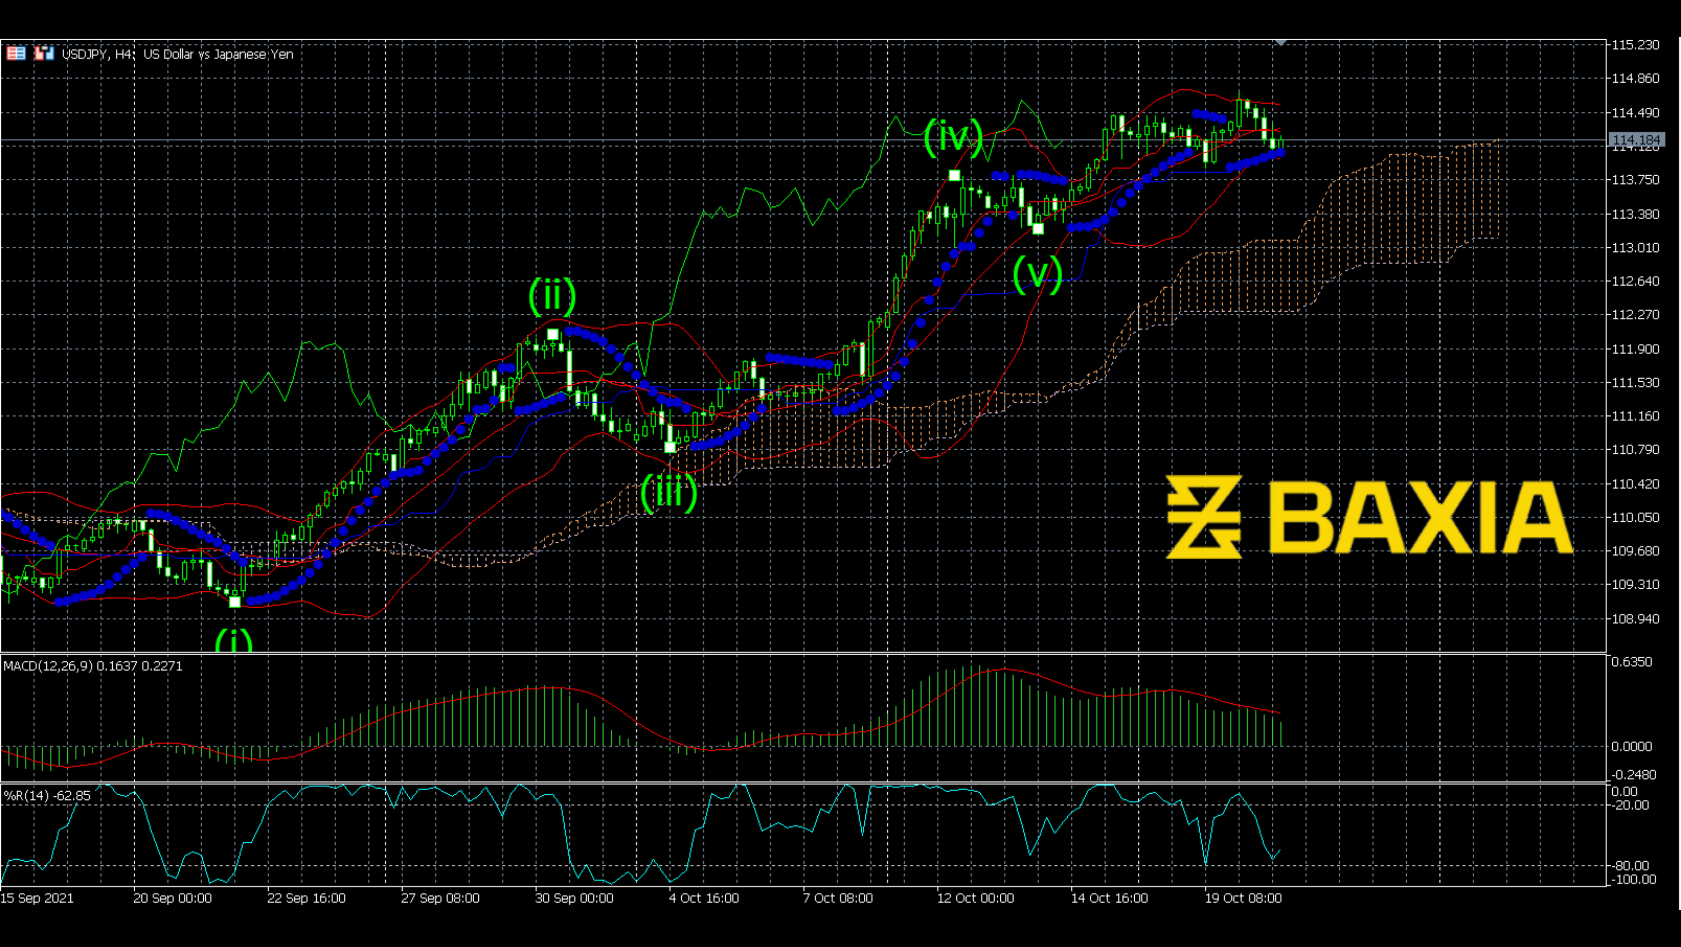1681x947 pixels.
Task: Click the 20 Sep 00:00 date label
Action: click(172, 898)
